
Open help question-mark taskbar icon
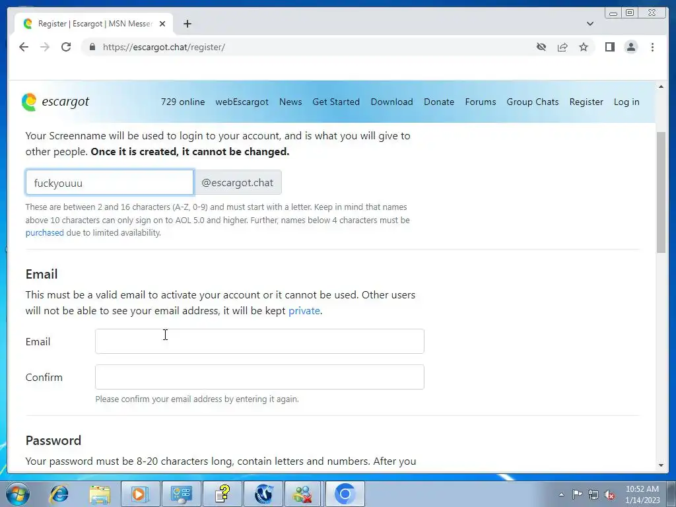tap(222, 494)
